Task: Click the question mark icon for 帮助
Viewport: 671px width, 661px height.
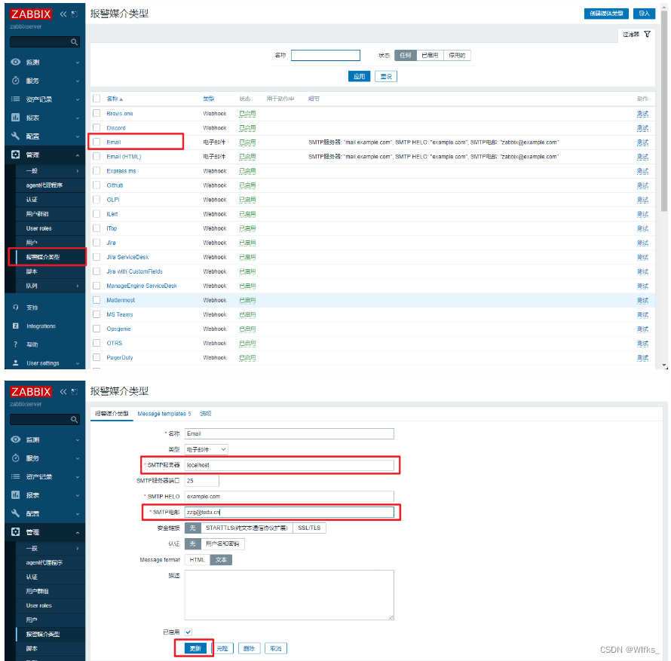Action: tap(15, 344)
